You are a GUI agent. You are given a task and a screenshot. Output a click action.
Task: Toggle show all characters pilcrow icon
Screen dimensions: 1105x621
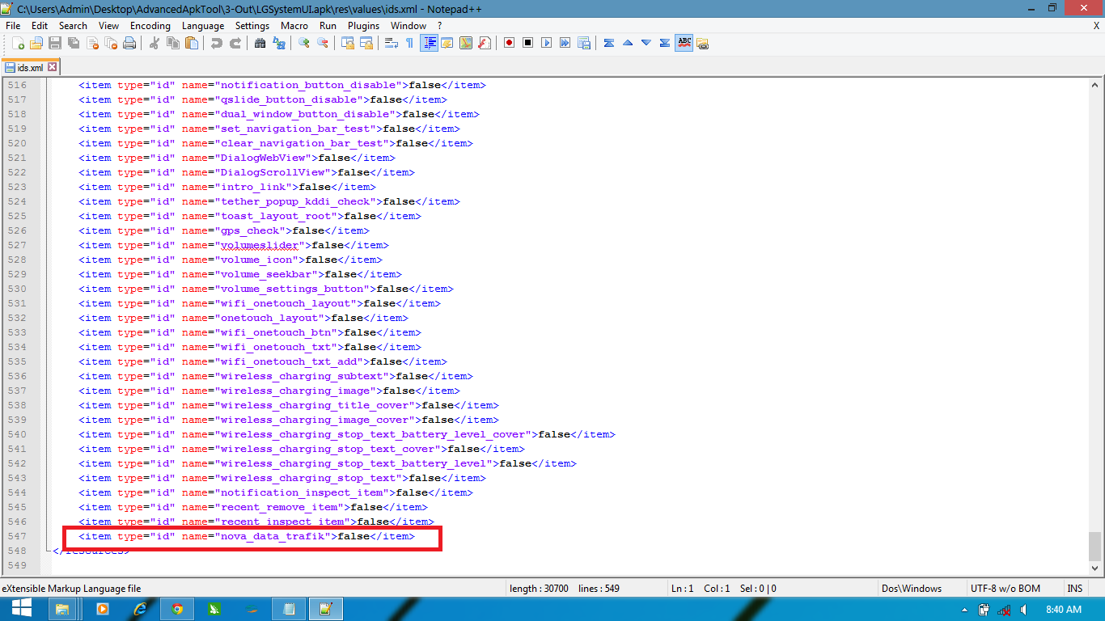[409, 43]
